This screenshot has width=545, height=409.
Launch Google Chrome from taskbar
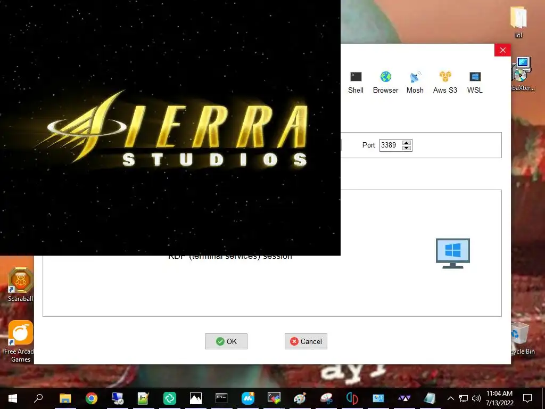pos(92,398)
